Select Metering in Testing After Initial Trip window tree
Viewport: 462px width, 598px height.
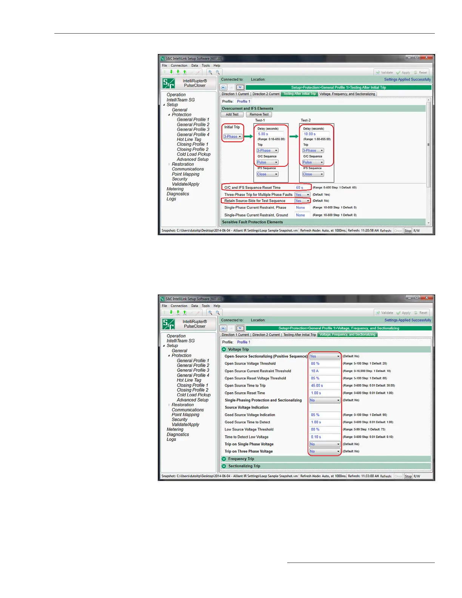[175, 189]
